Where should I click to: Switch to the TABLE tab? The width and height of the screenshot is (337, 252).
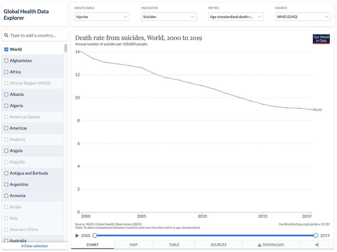pos(174,245)
